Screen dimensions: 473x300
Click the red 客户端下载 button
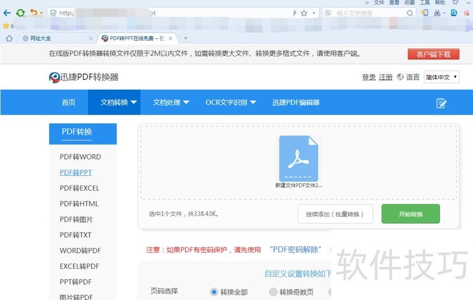click(x=433, y=54)
